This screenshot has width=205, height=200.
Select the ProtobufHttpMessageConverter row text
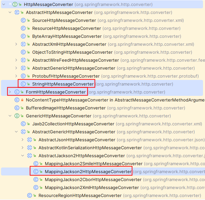pos(66,76)
